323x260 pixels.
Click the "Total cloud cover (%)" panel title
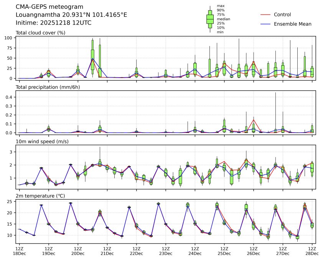pyautogui.click(x=40, y=33)
